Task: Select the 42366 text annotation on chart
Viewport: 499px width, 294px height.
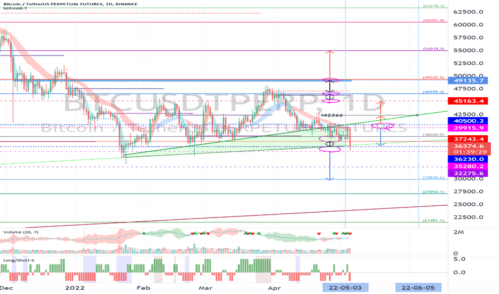Action: coord(332,115)
